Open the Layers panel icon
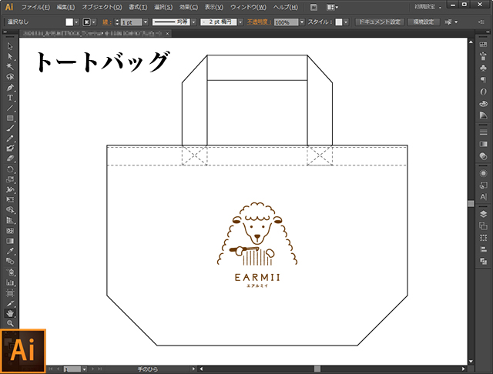 (483, 214)
